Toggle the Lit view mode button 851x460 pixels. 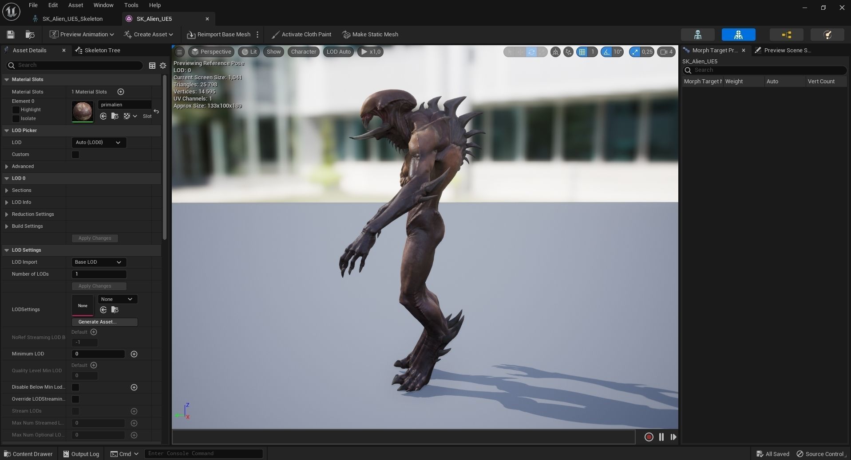click(x=249, y=52)
